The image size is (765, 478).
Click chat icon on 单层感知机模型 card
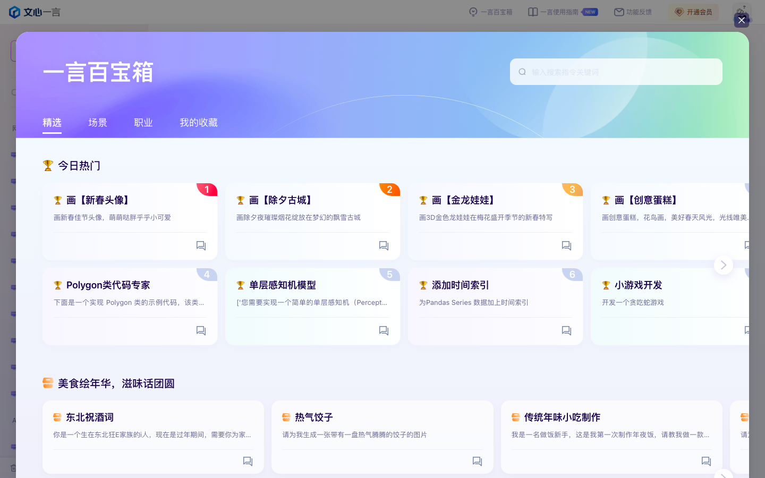click(x=384, y=330)
